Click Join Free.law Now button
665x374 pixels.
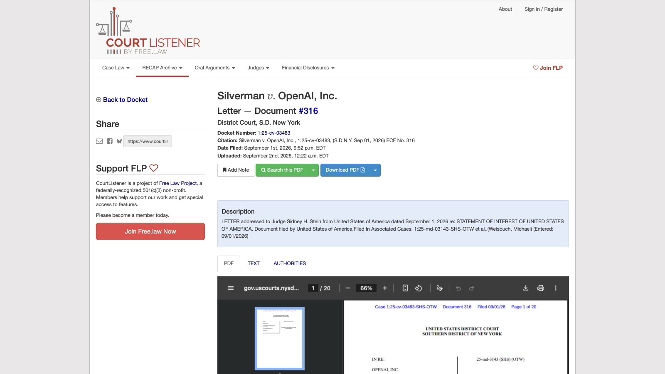(150, 231)
